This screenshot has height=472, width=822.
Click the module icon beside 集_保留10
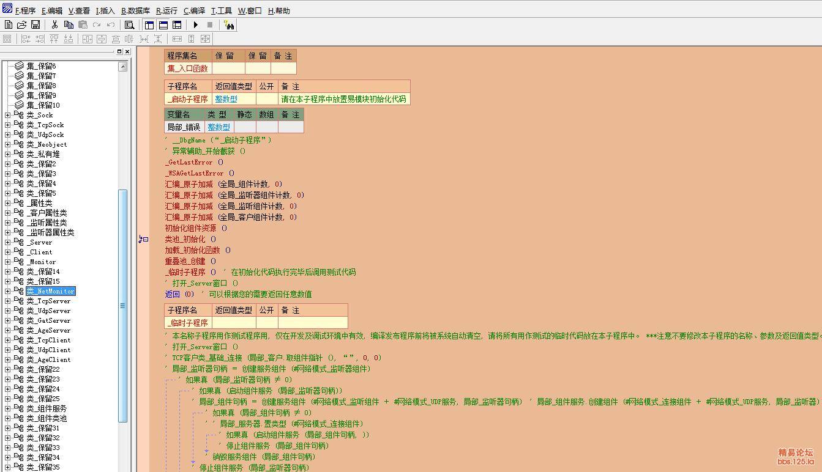(19, 105)
